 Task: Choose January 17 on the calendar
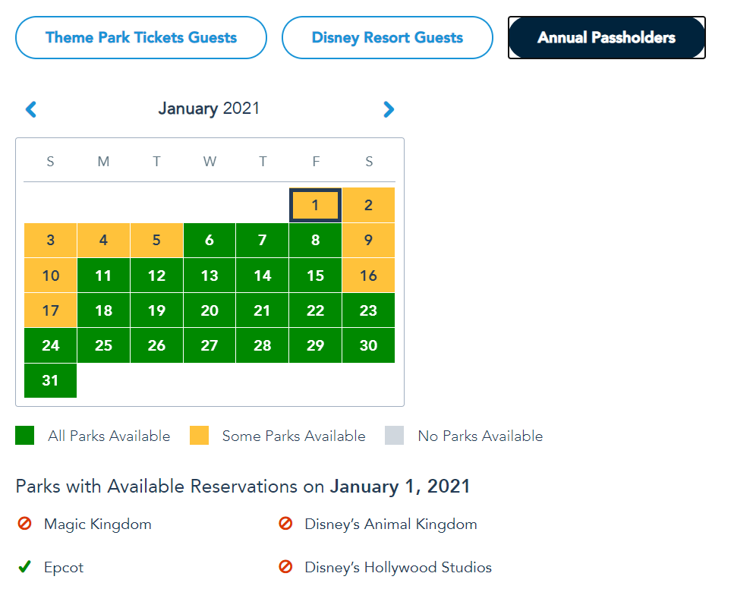click(50, 310)
